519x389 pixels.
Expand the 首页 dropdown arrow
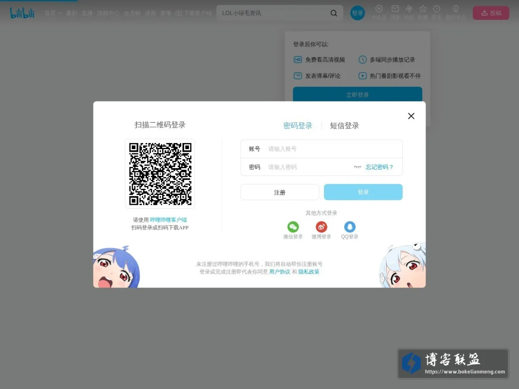[60, 13]
